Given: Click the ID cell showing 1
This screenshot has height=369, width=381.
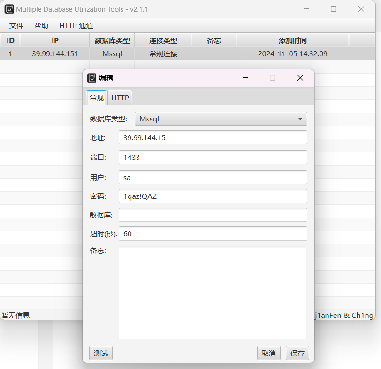Looking at the screenshot, I should 10,53.
